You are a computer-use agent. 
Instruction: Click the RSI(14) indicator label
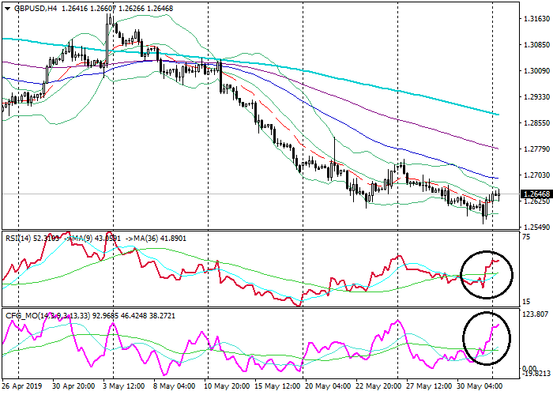[x=17, y=237]
